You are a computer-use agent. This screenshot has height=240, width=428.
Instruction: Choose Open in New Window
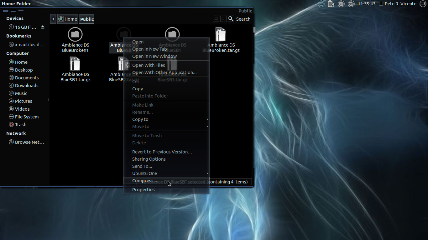[166, 56]
